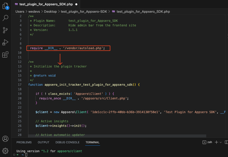Click the plugin UUID string on line 23

125,112
